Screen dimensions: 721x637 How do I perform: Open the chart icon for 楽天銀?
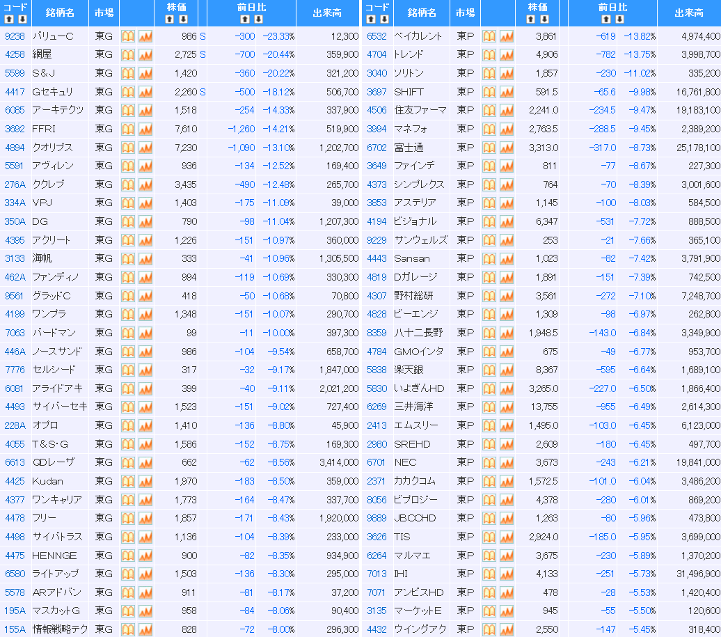[x=507, y=370]
